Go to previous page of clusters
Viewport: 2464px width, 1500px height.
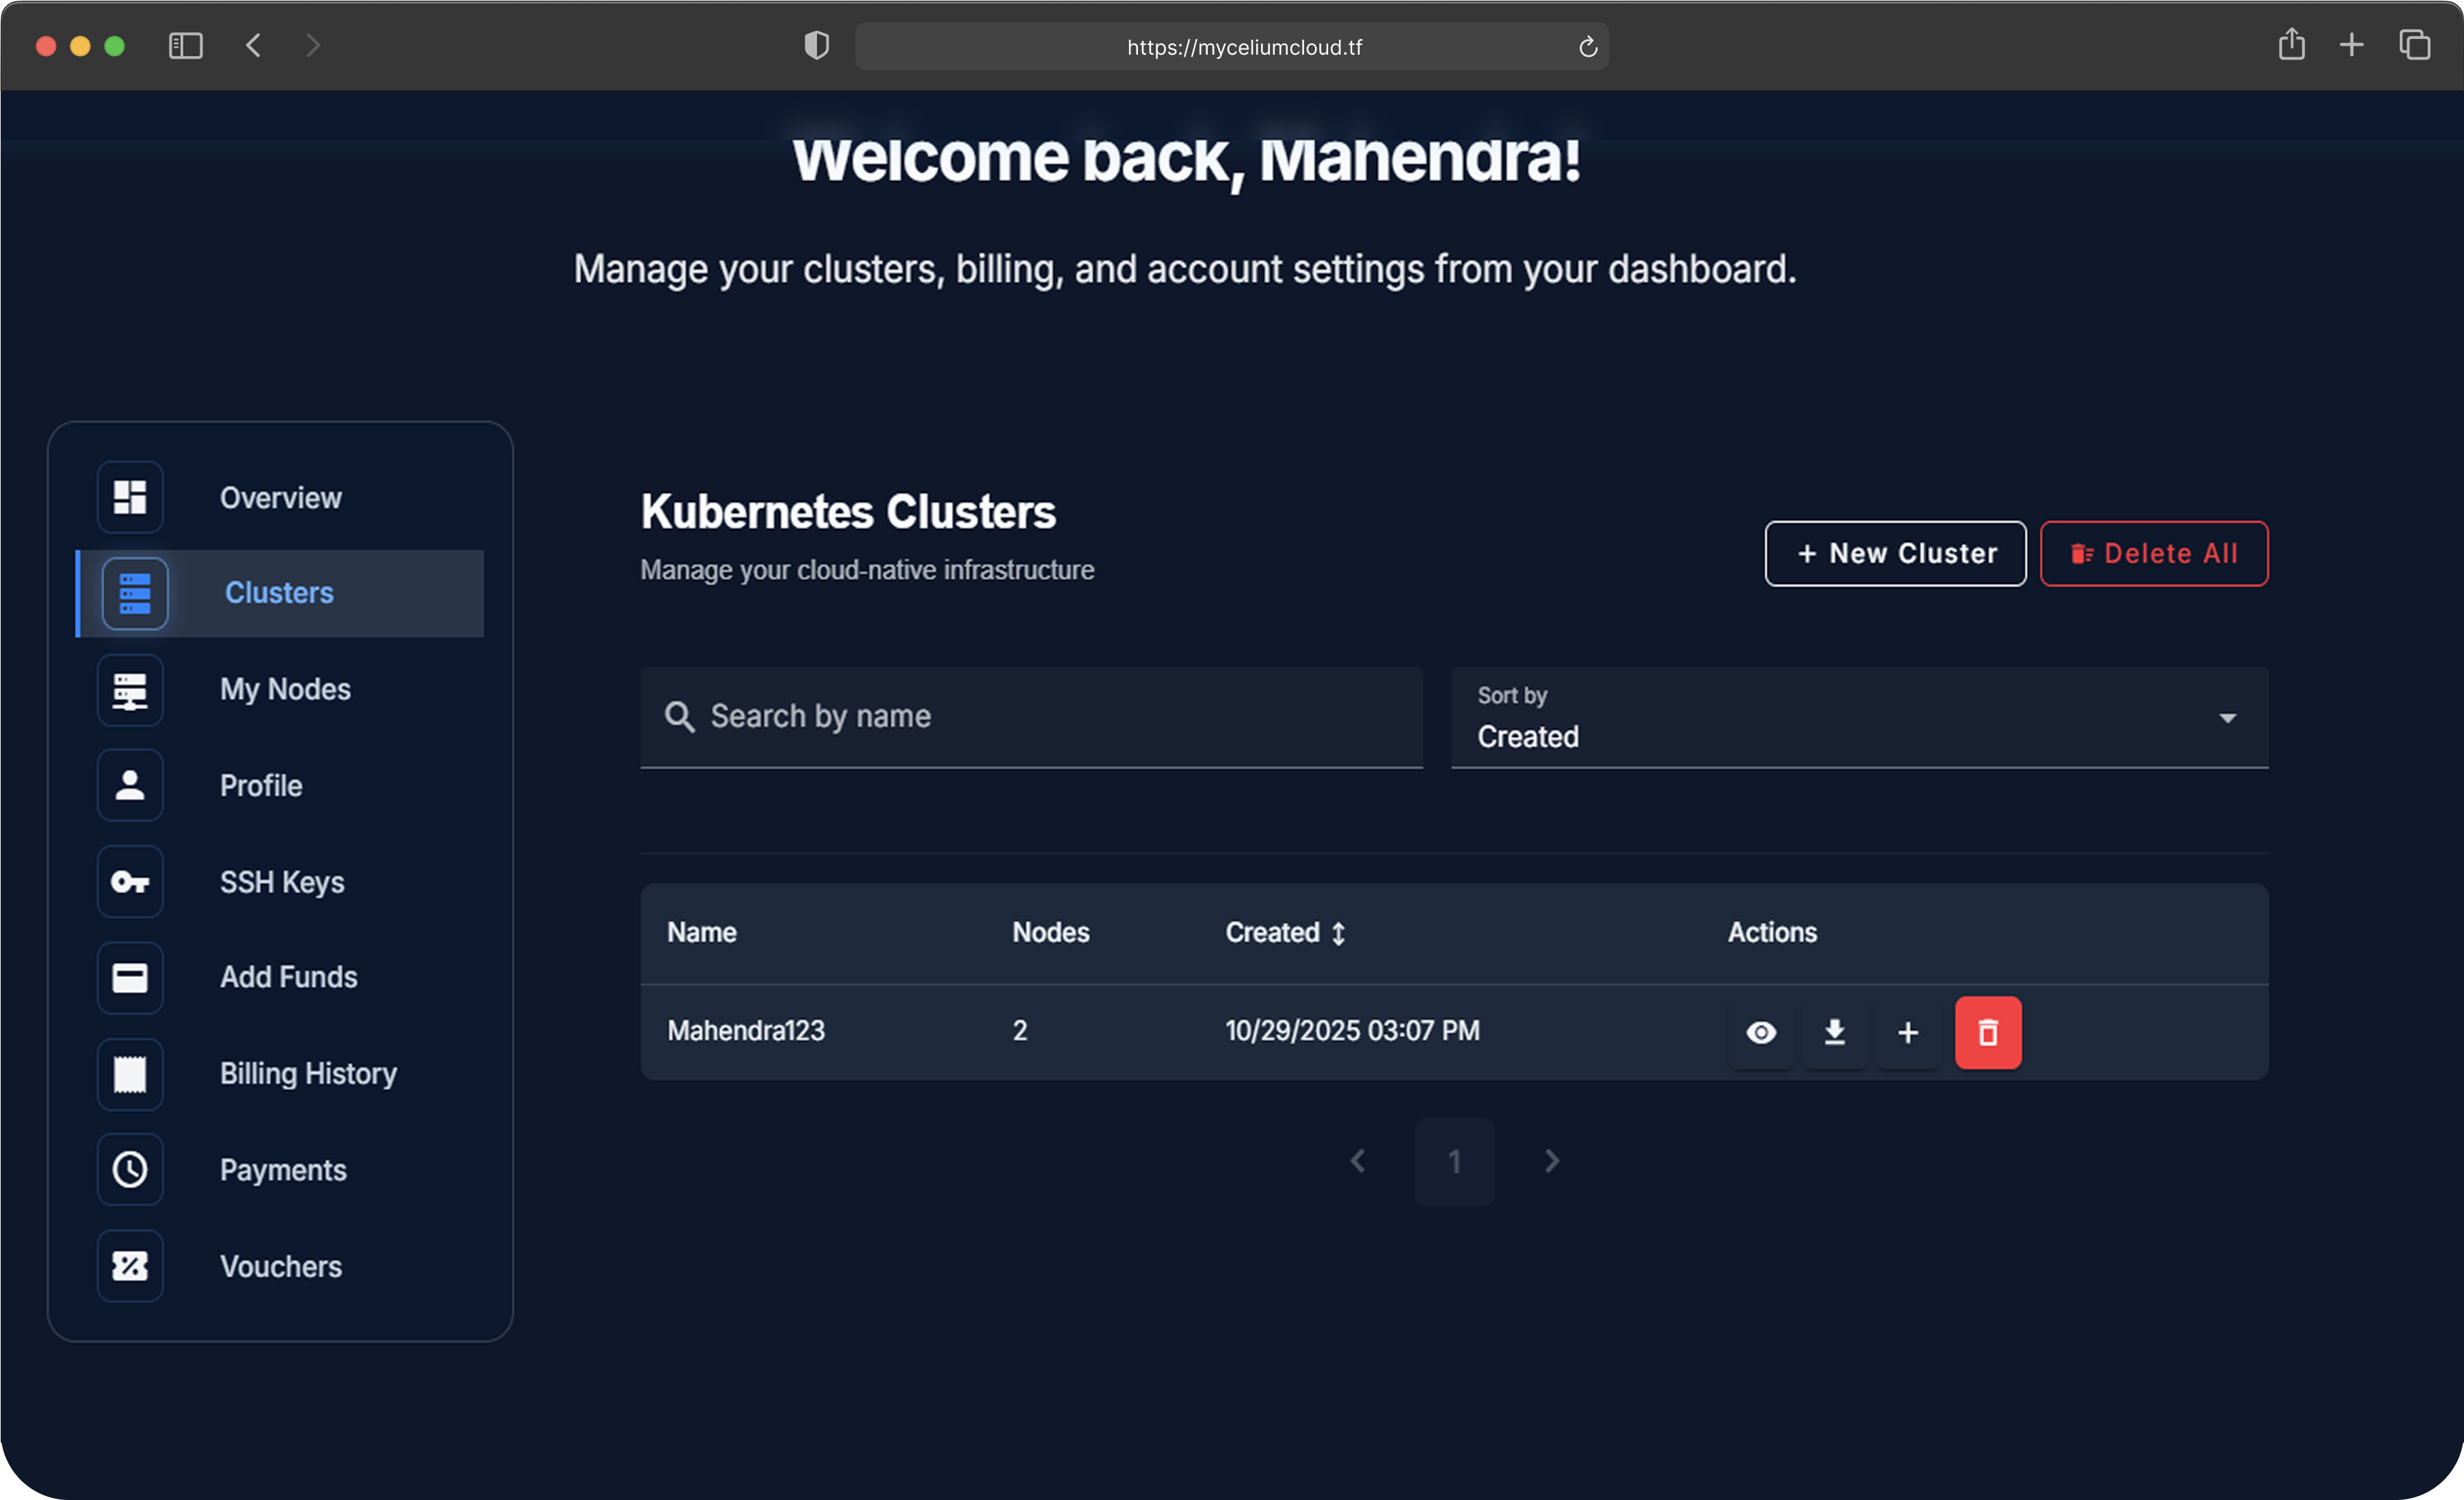[1357, 1161]
